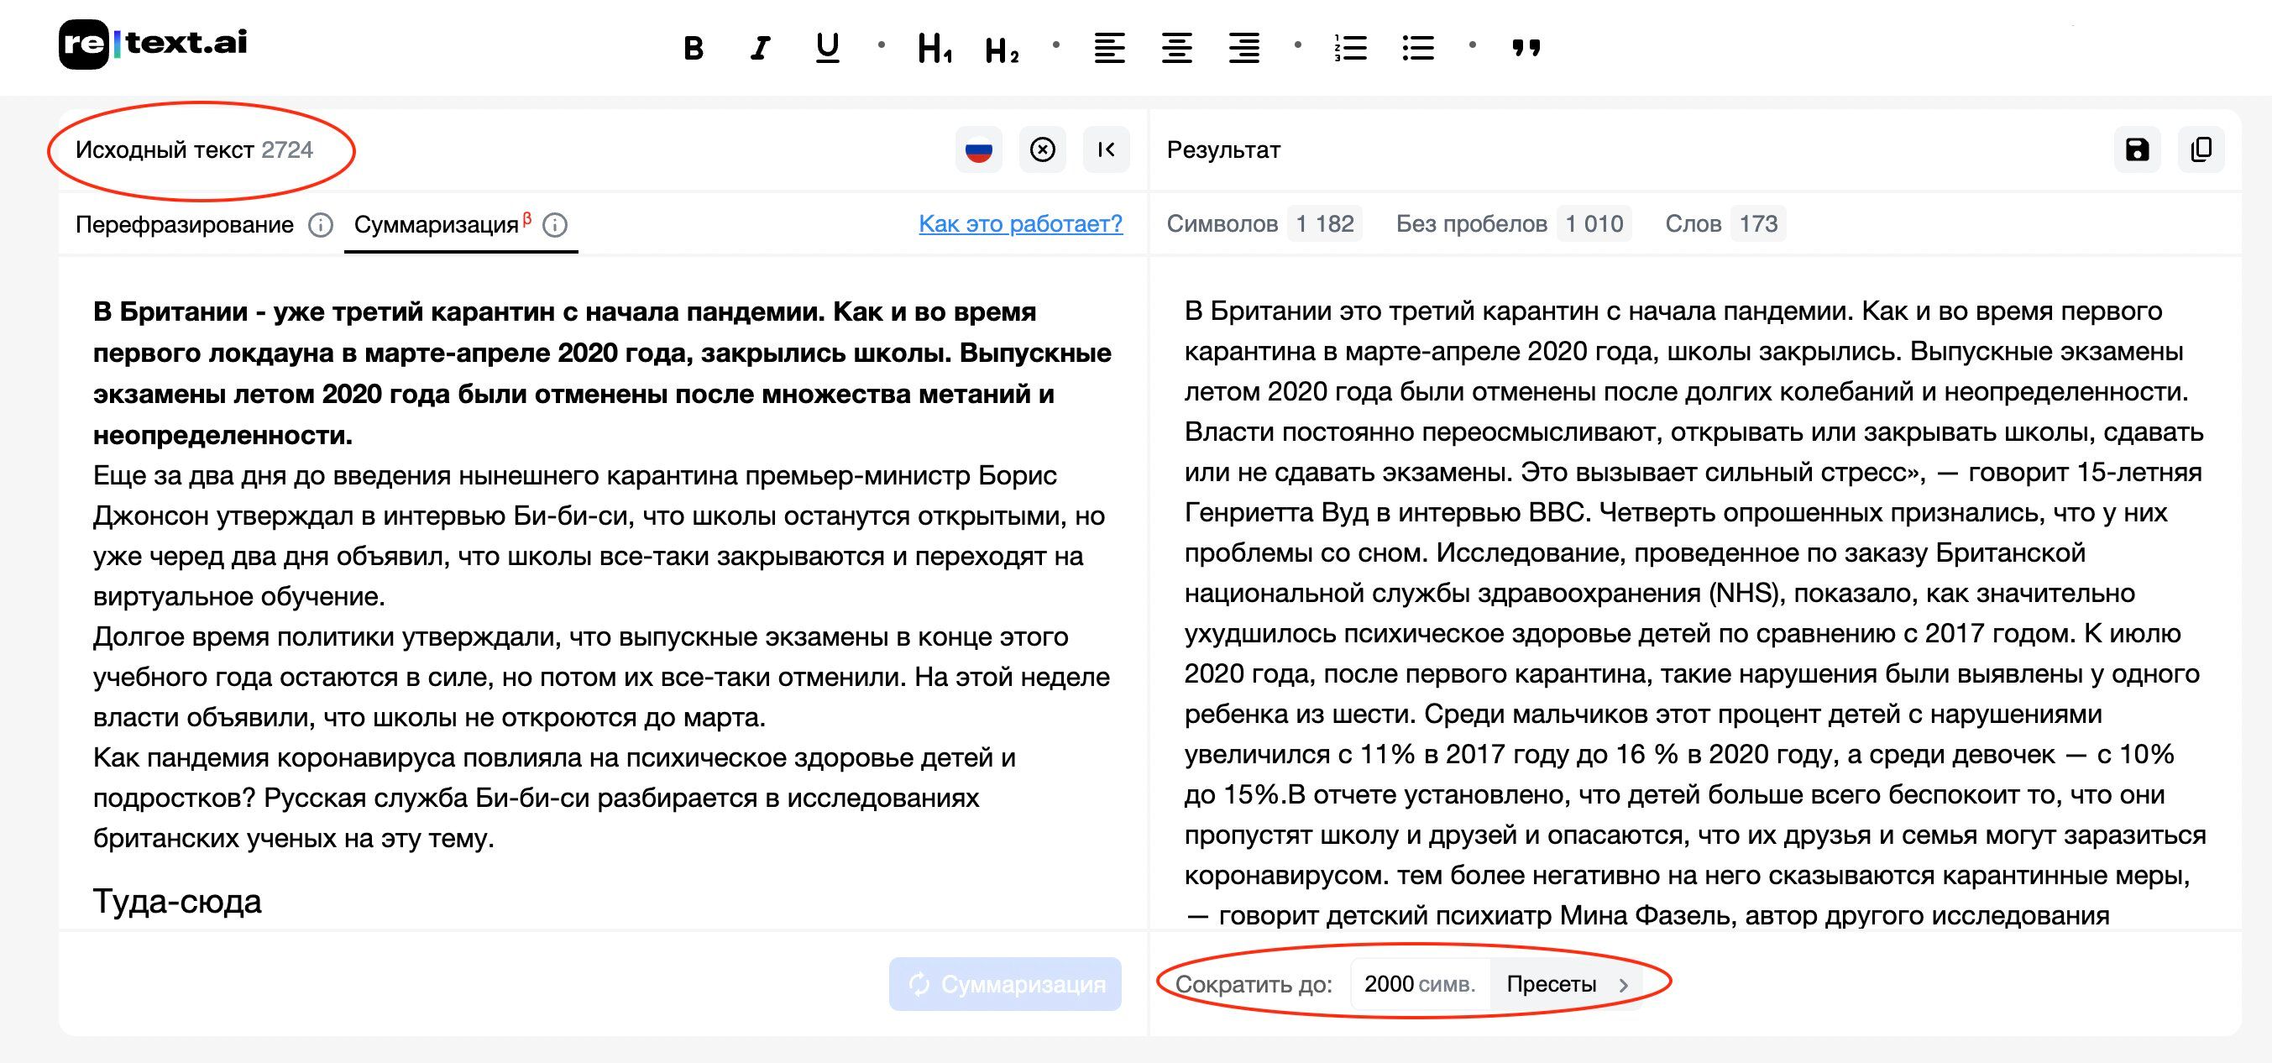Apply Heading 2 style
The width and height of the screenshot is (2272, 1063).
pos(1002,49)
